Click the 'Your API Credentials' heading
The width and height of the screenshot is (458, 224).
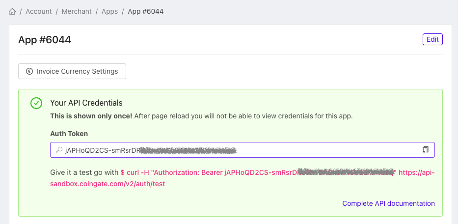click(x=86, y=103)
